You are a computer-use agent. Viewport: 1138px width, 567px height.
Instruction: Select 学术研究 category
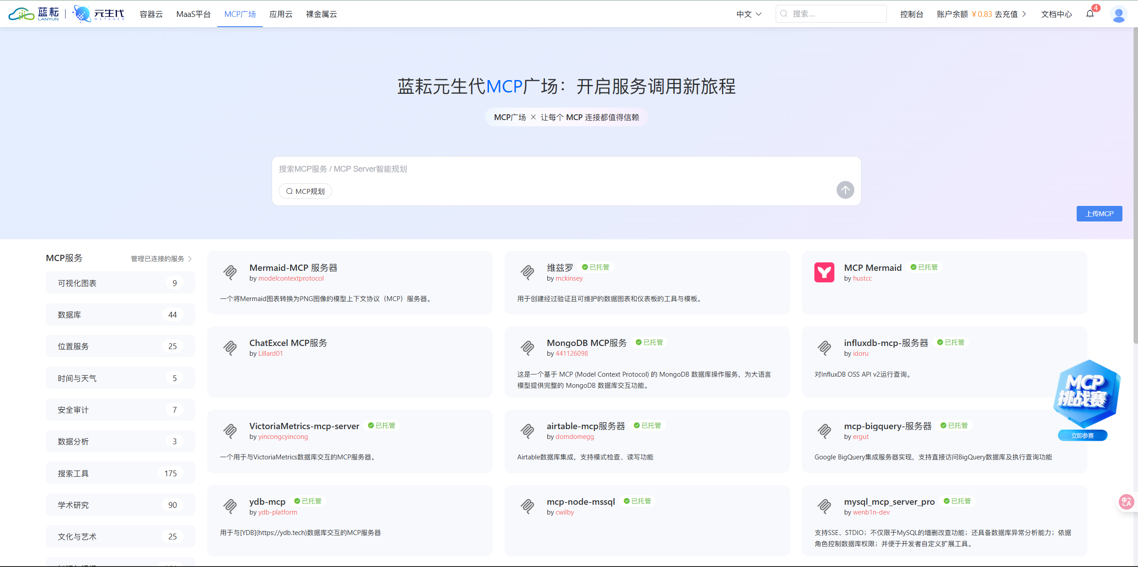click(x=120, y=505)
